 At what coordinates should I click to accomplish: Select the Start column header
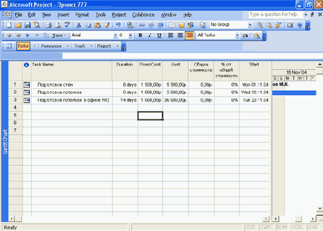(x=254, y=70)
